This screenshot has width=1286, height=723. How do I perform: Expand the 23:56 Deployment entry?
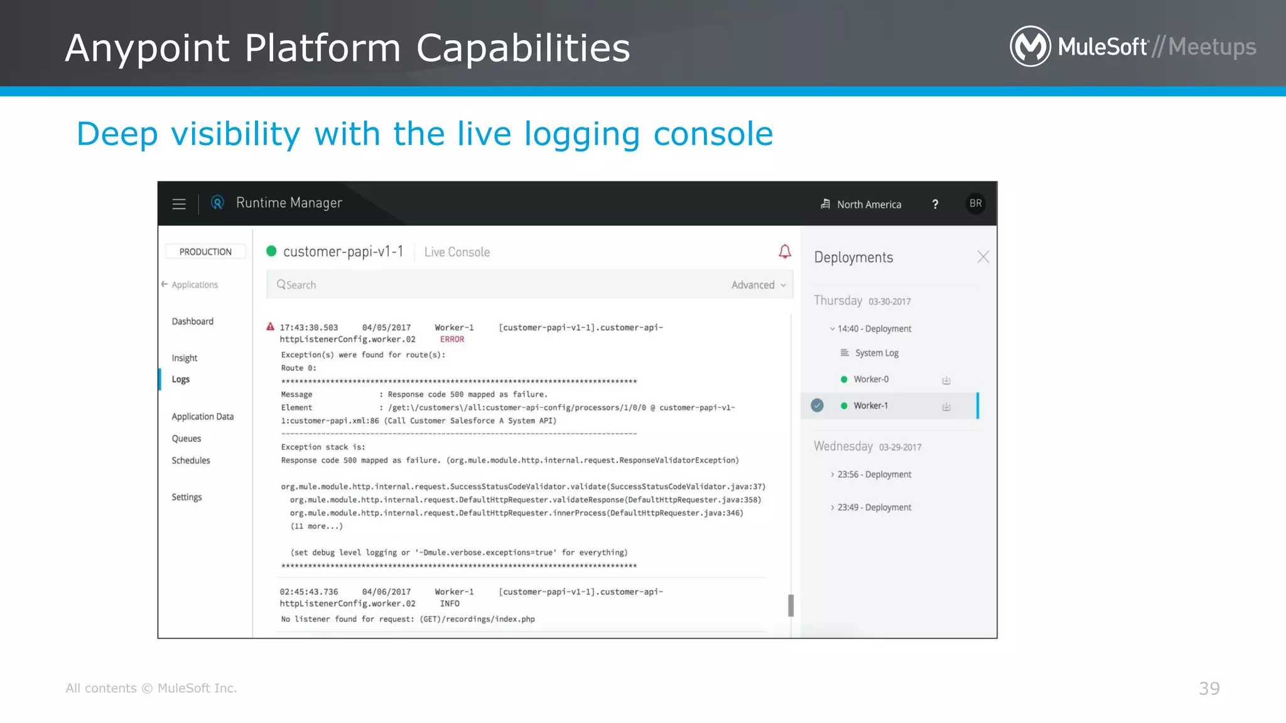click(x=833, y=474)
